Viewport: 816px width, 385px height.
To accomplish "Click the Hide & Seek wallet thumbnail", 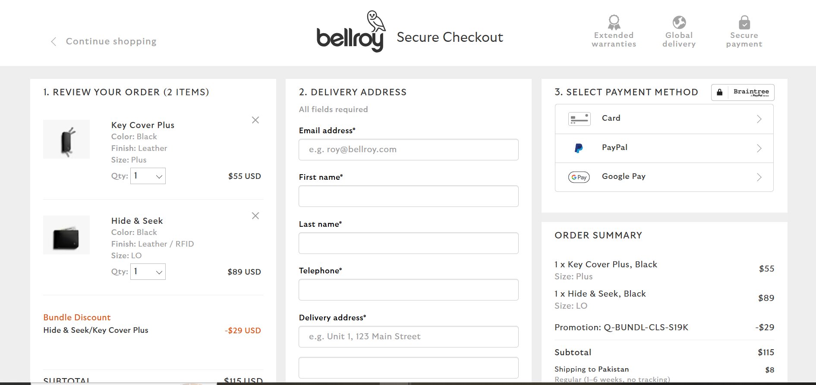I will [66, 235].
